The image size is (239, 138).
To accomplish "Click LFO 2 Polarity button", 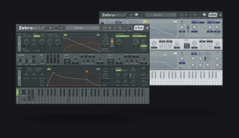I will tap(131, 61).
